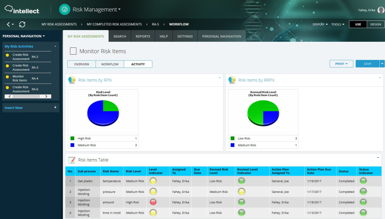Click the plus icon beside Insert New

(55, 108)
